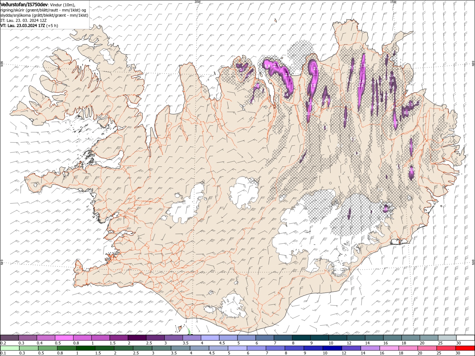475x356 pixels.
Task: Select the dark purple 2 snow legend swatch
Action: [137, 338]
